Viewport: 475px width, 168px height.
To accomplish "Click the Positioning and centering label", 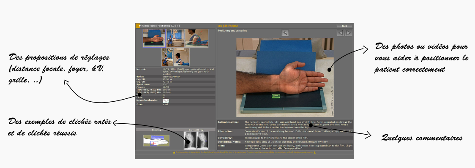I will click(x=232, y=30).
